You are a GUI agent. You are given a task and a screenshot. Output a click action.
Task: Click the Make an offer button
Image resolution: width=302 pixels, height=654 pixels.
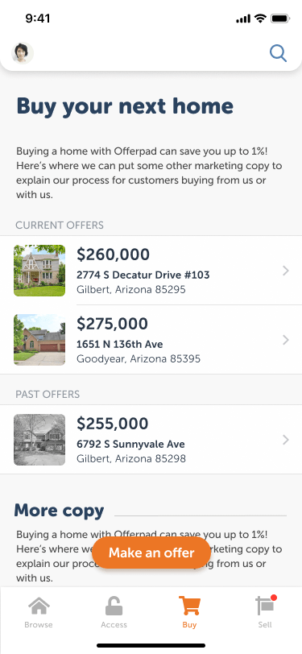[x=151, y=553]
